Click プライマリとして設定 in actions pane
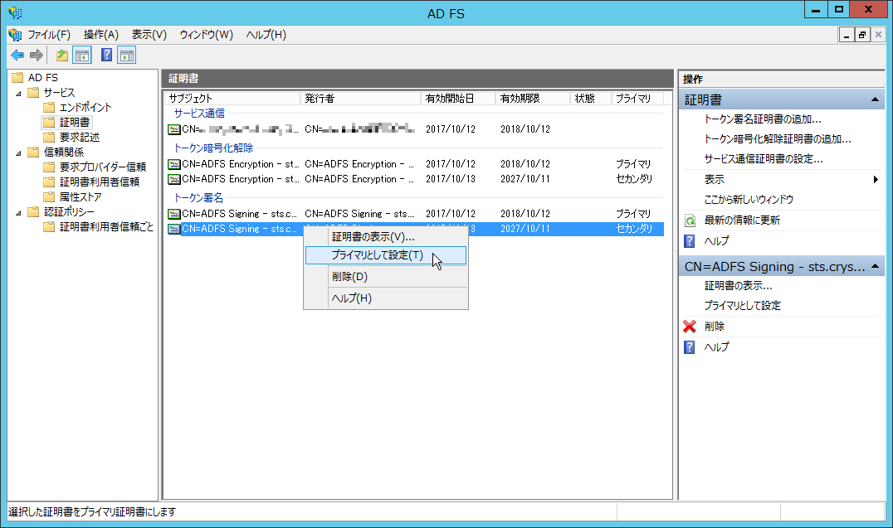893x528 pixels. (742, 306)
